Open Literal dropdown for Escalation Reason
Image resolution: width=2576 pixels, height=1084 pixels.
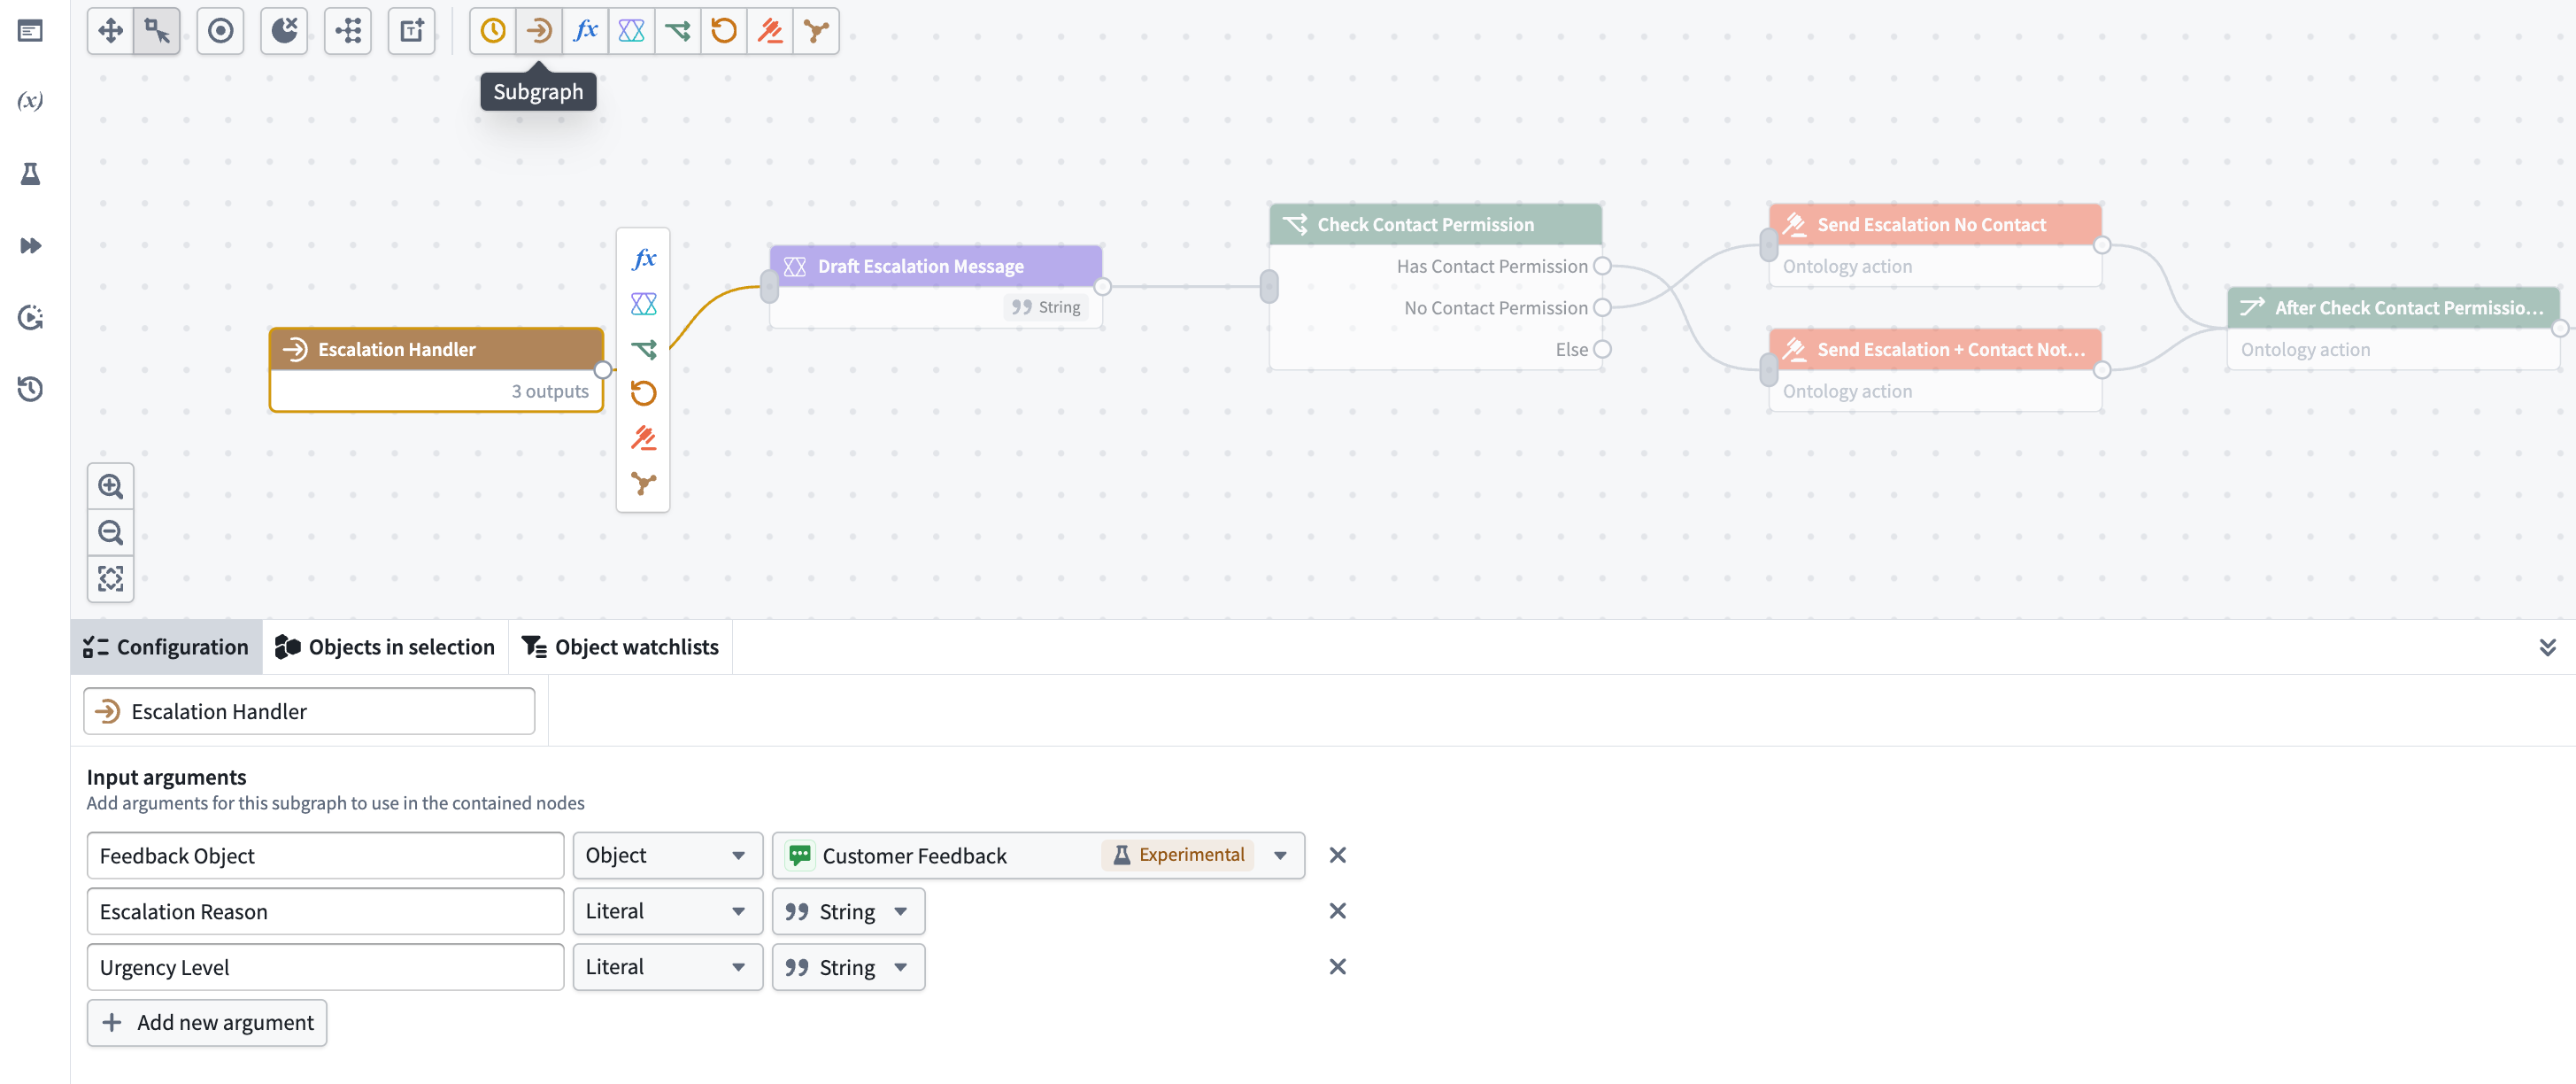coord(667,912)
